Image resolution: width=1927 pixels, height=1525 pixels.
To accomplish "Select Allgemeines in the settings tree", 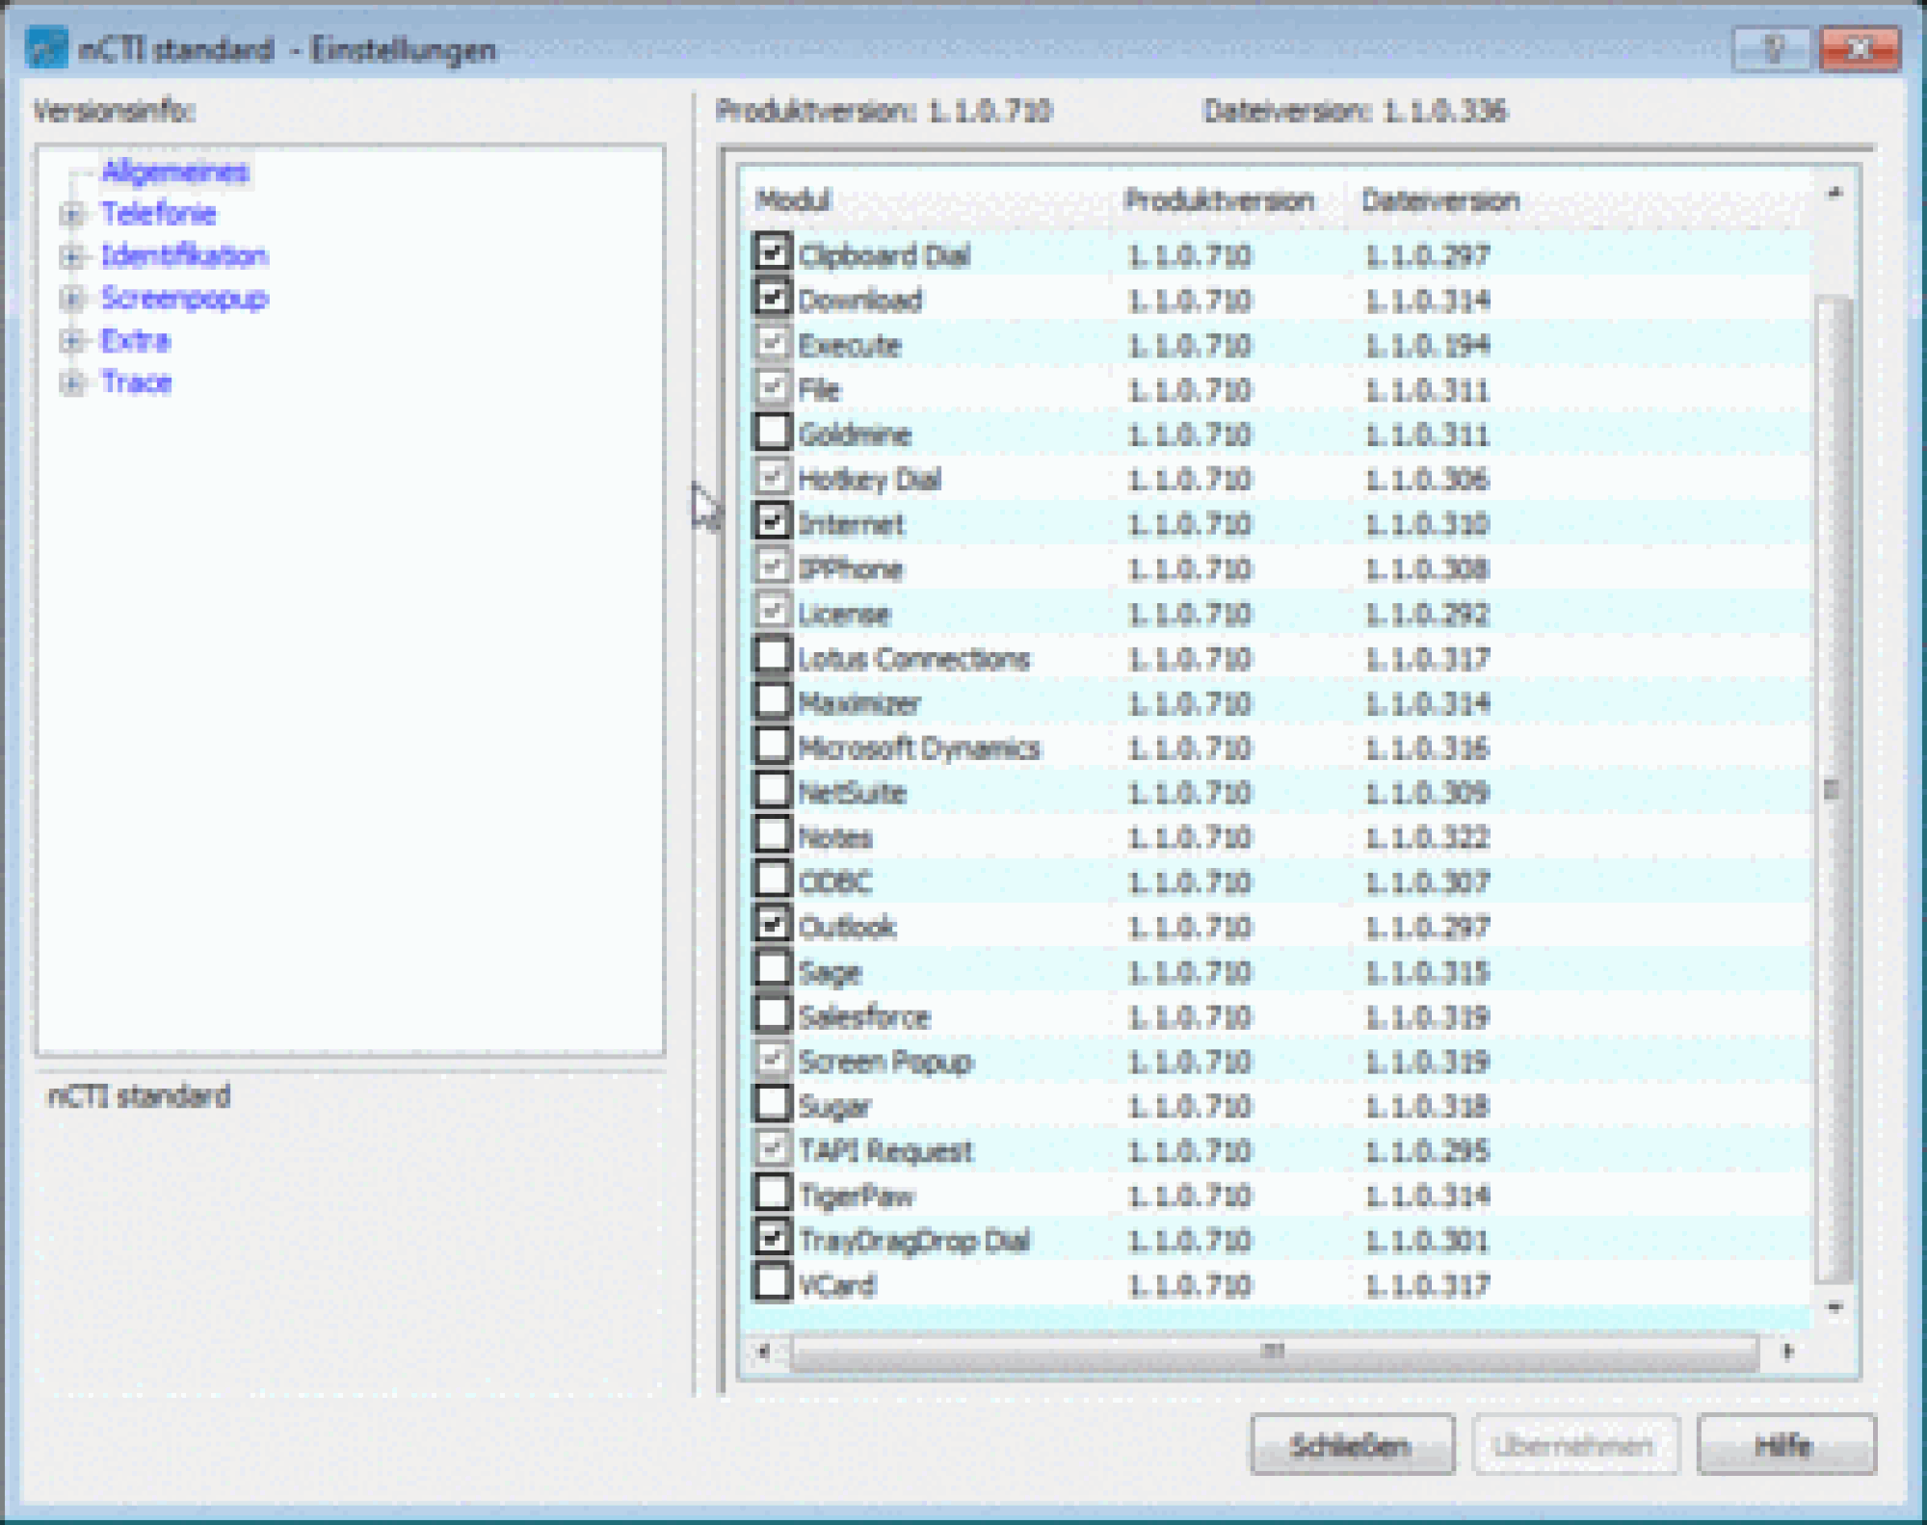I will pos(174,171).
